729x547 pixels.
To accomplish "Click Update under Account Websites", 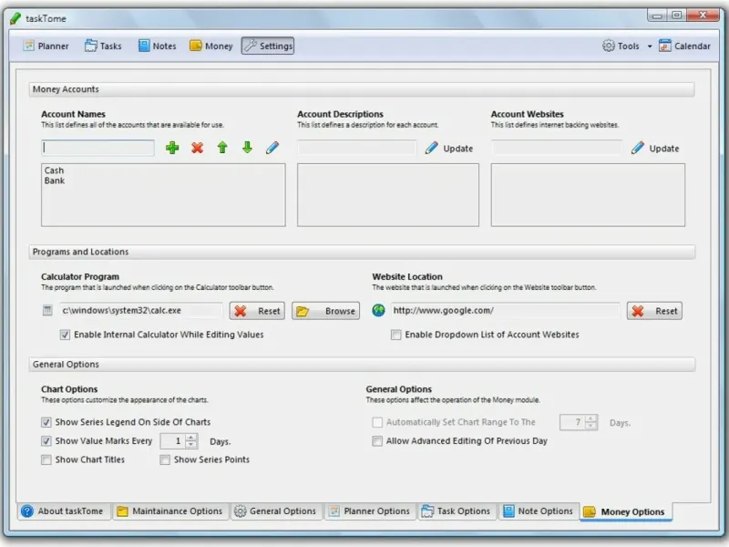I will (655, 149).
